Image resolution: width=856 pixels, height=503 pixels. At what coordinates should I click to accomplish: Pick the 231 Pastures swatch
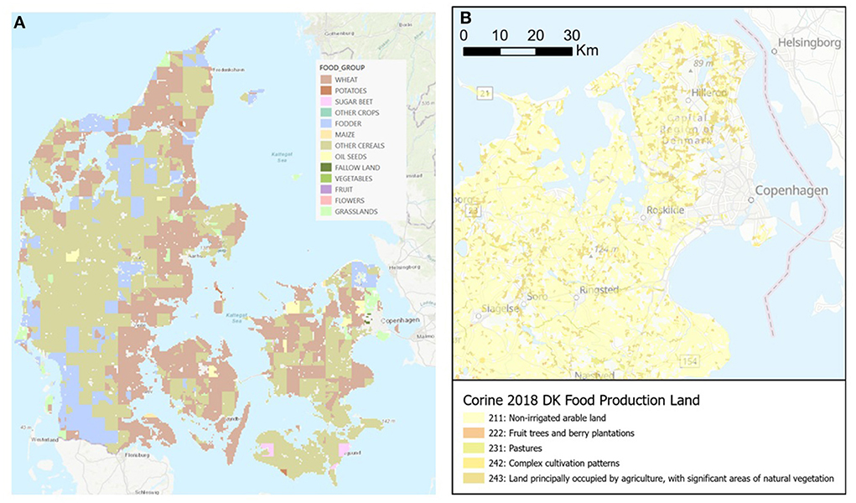tap(472, 449)
